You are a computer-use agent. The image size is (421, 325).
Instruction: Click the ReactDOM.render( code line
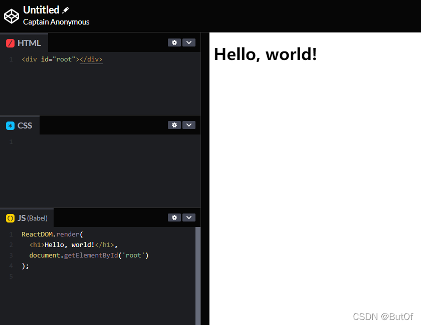[52, 234]
